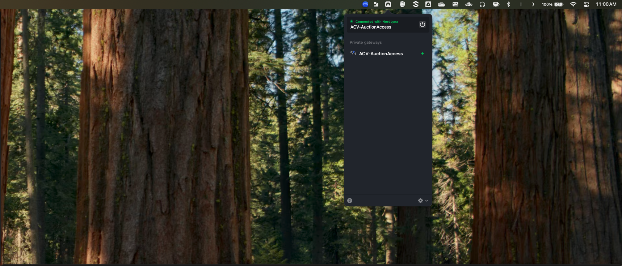The image size is (622, 266).
Task: Open the help question mark icon
Action: click(350, 201)
